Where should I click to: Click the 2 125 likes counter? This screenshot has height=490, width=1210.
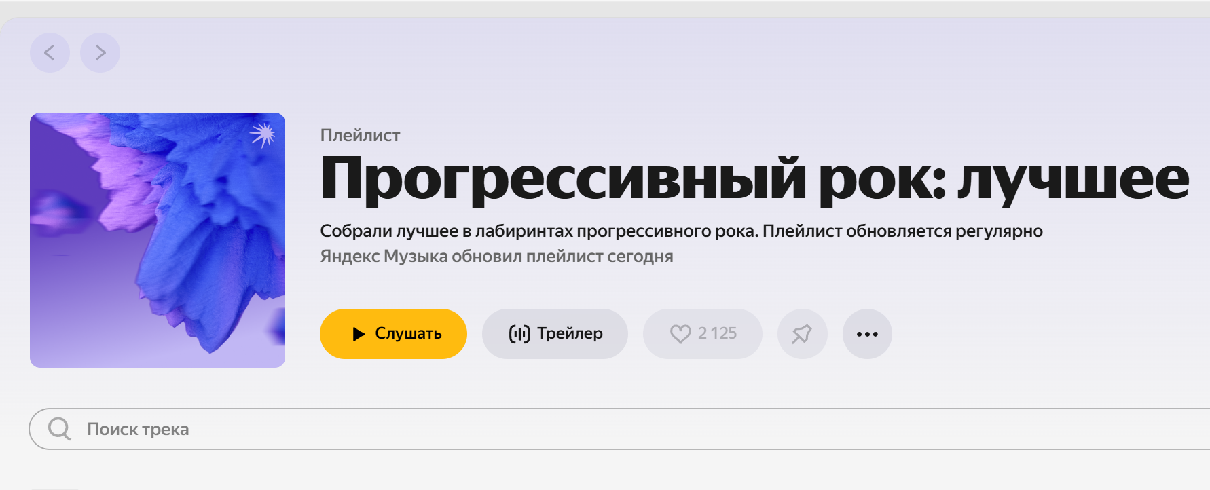coord(717,334)
